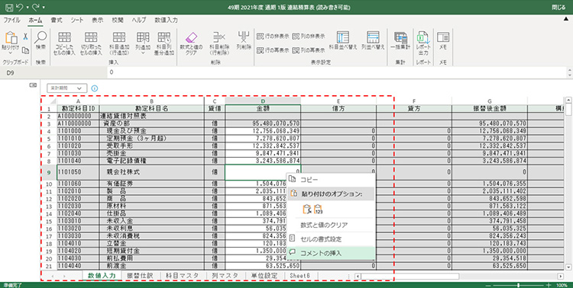Click the zoom in plus button
Image resolution: width=573 pixels, height=288 pixels.
click(x=548, y=285)
